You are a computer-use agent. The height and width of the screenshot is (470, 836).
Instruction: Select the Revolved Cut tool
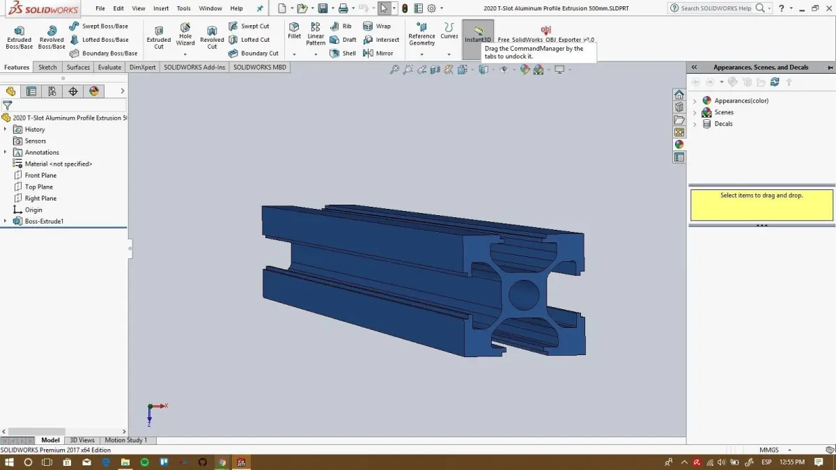point(212,38)
